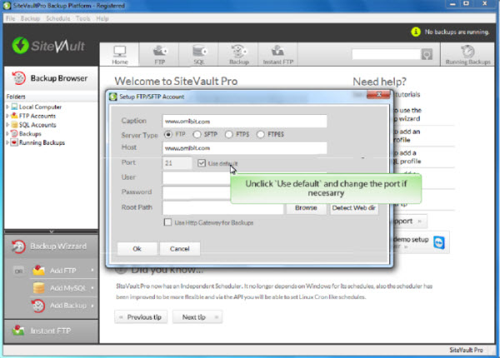Expand the Backups tree node
Viewport: 500px width, 358px height.
[x=7, y=134]
